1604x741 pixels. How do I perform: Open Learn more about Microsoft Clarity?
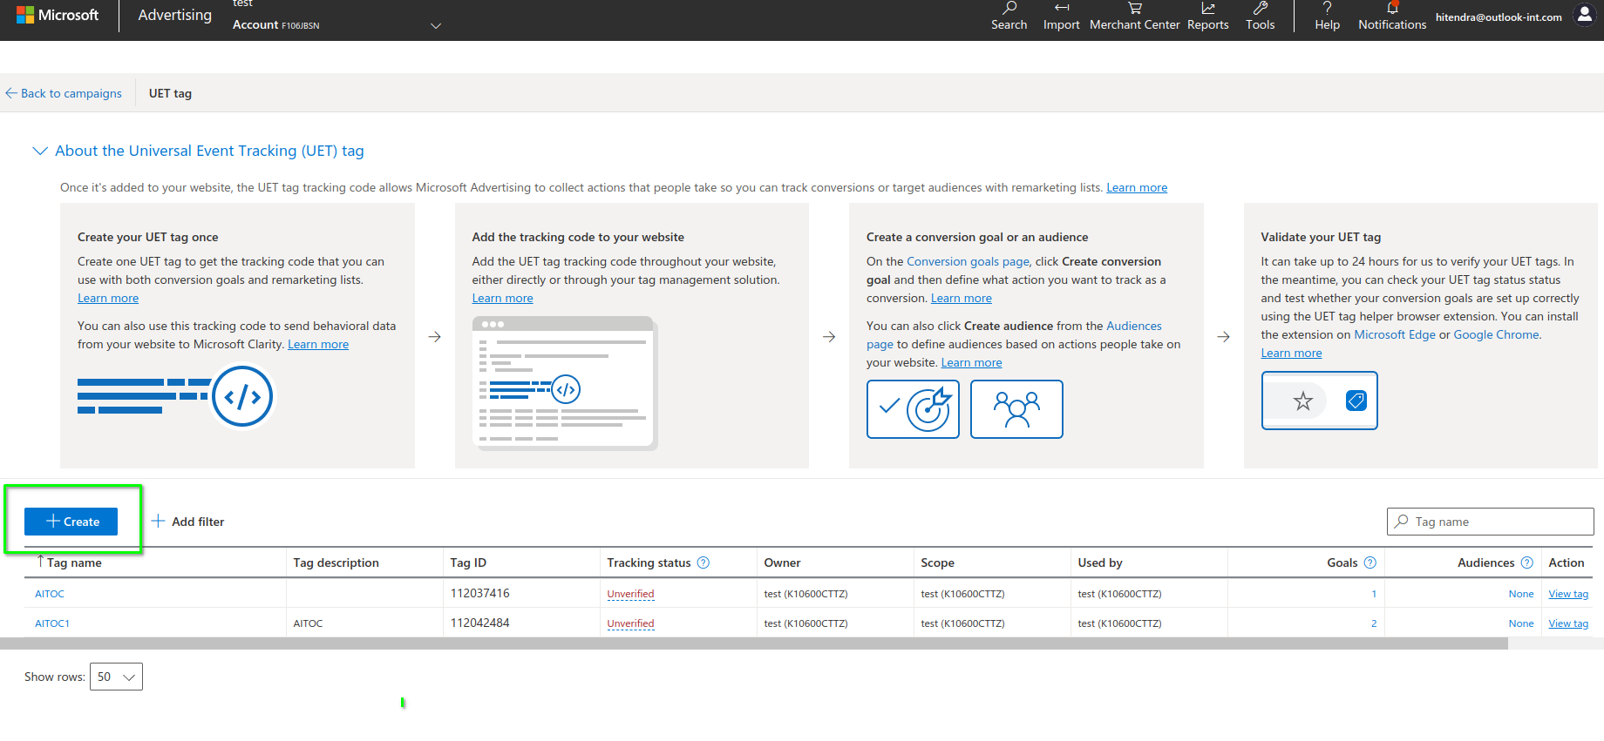point(318,344)
